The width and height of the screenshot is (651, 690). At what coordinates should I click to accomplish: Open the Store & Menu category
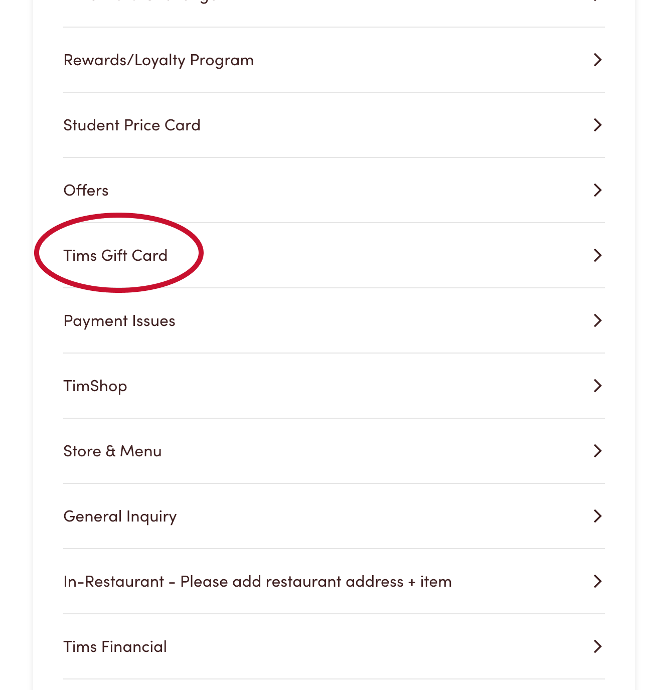coord(112,451)
